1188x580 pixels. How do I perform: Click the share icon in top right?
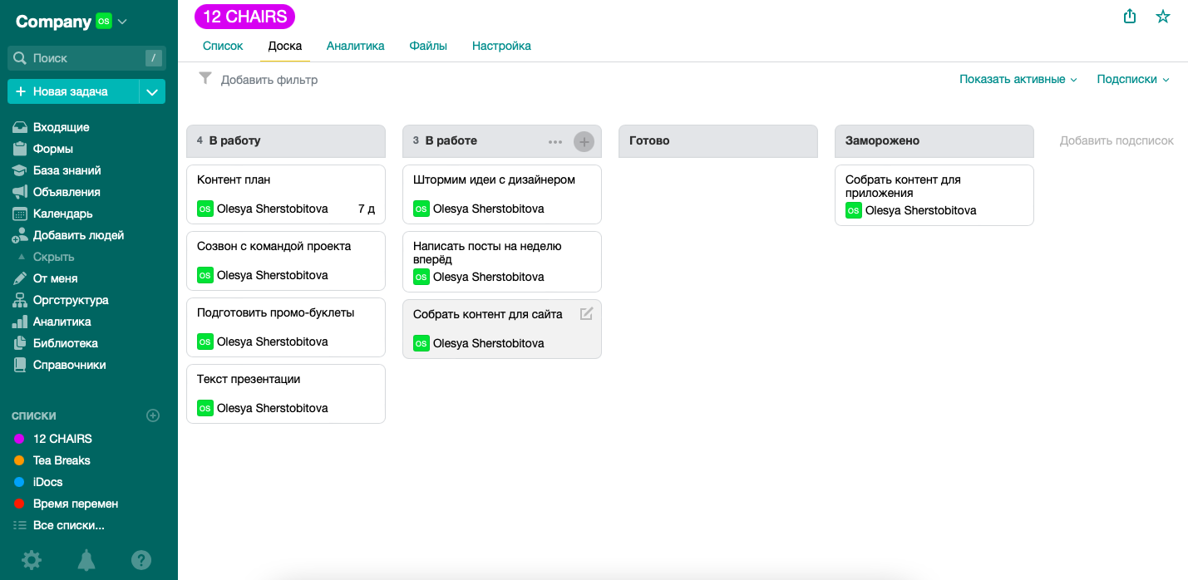[x=1130, y=17]
